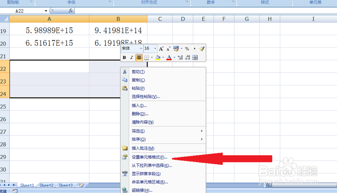The image size is (337, 193).
Task: Open the Name Box dropdown
Action: (46, 11)
